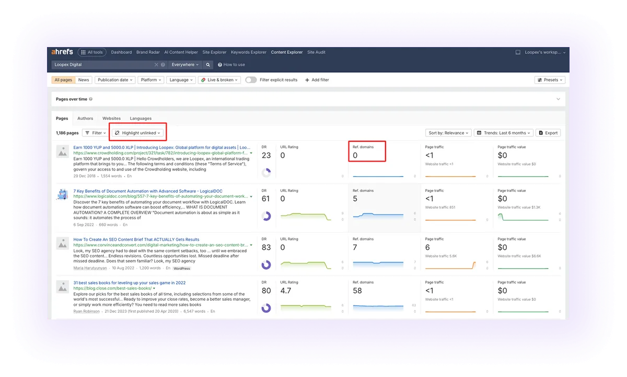Switch to the Authors tab

[x=85, y=119]
